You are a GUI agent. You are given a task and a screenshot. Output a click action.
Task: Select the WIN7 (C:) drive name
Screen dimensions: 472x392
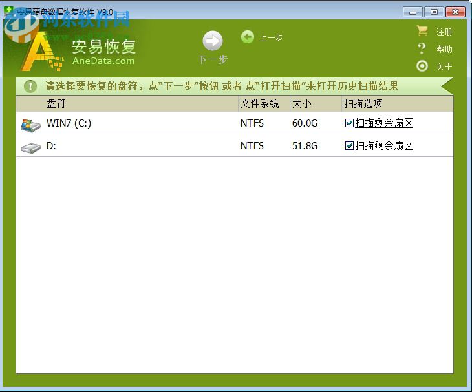click(69, 123)
